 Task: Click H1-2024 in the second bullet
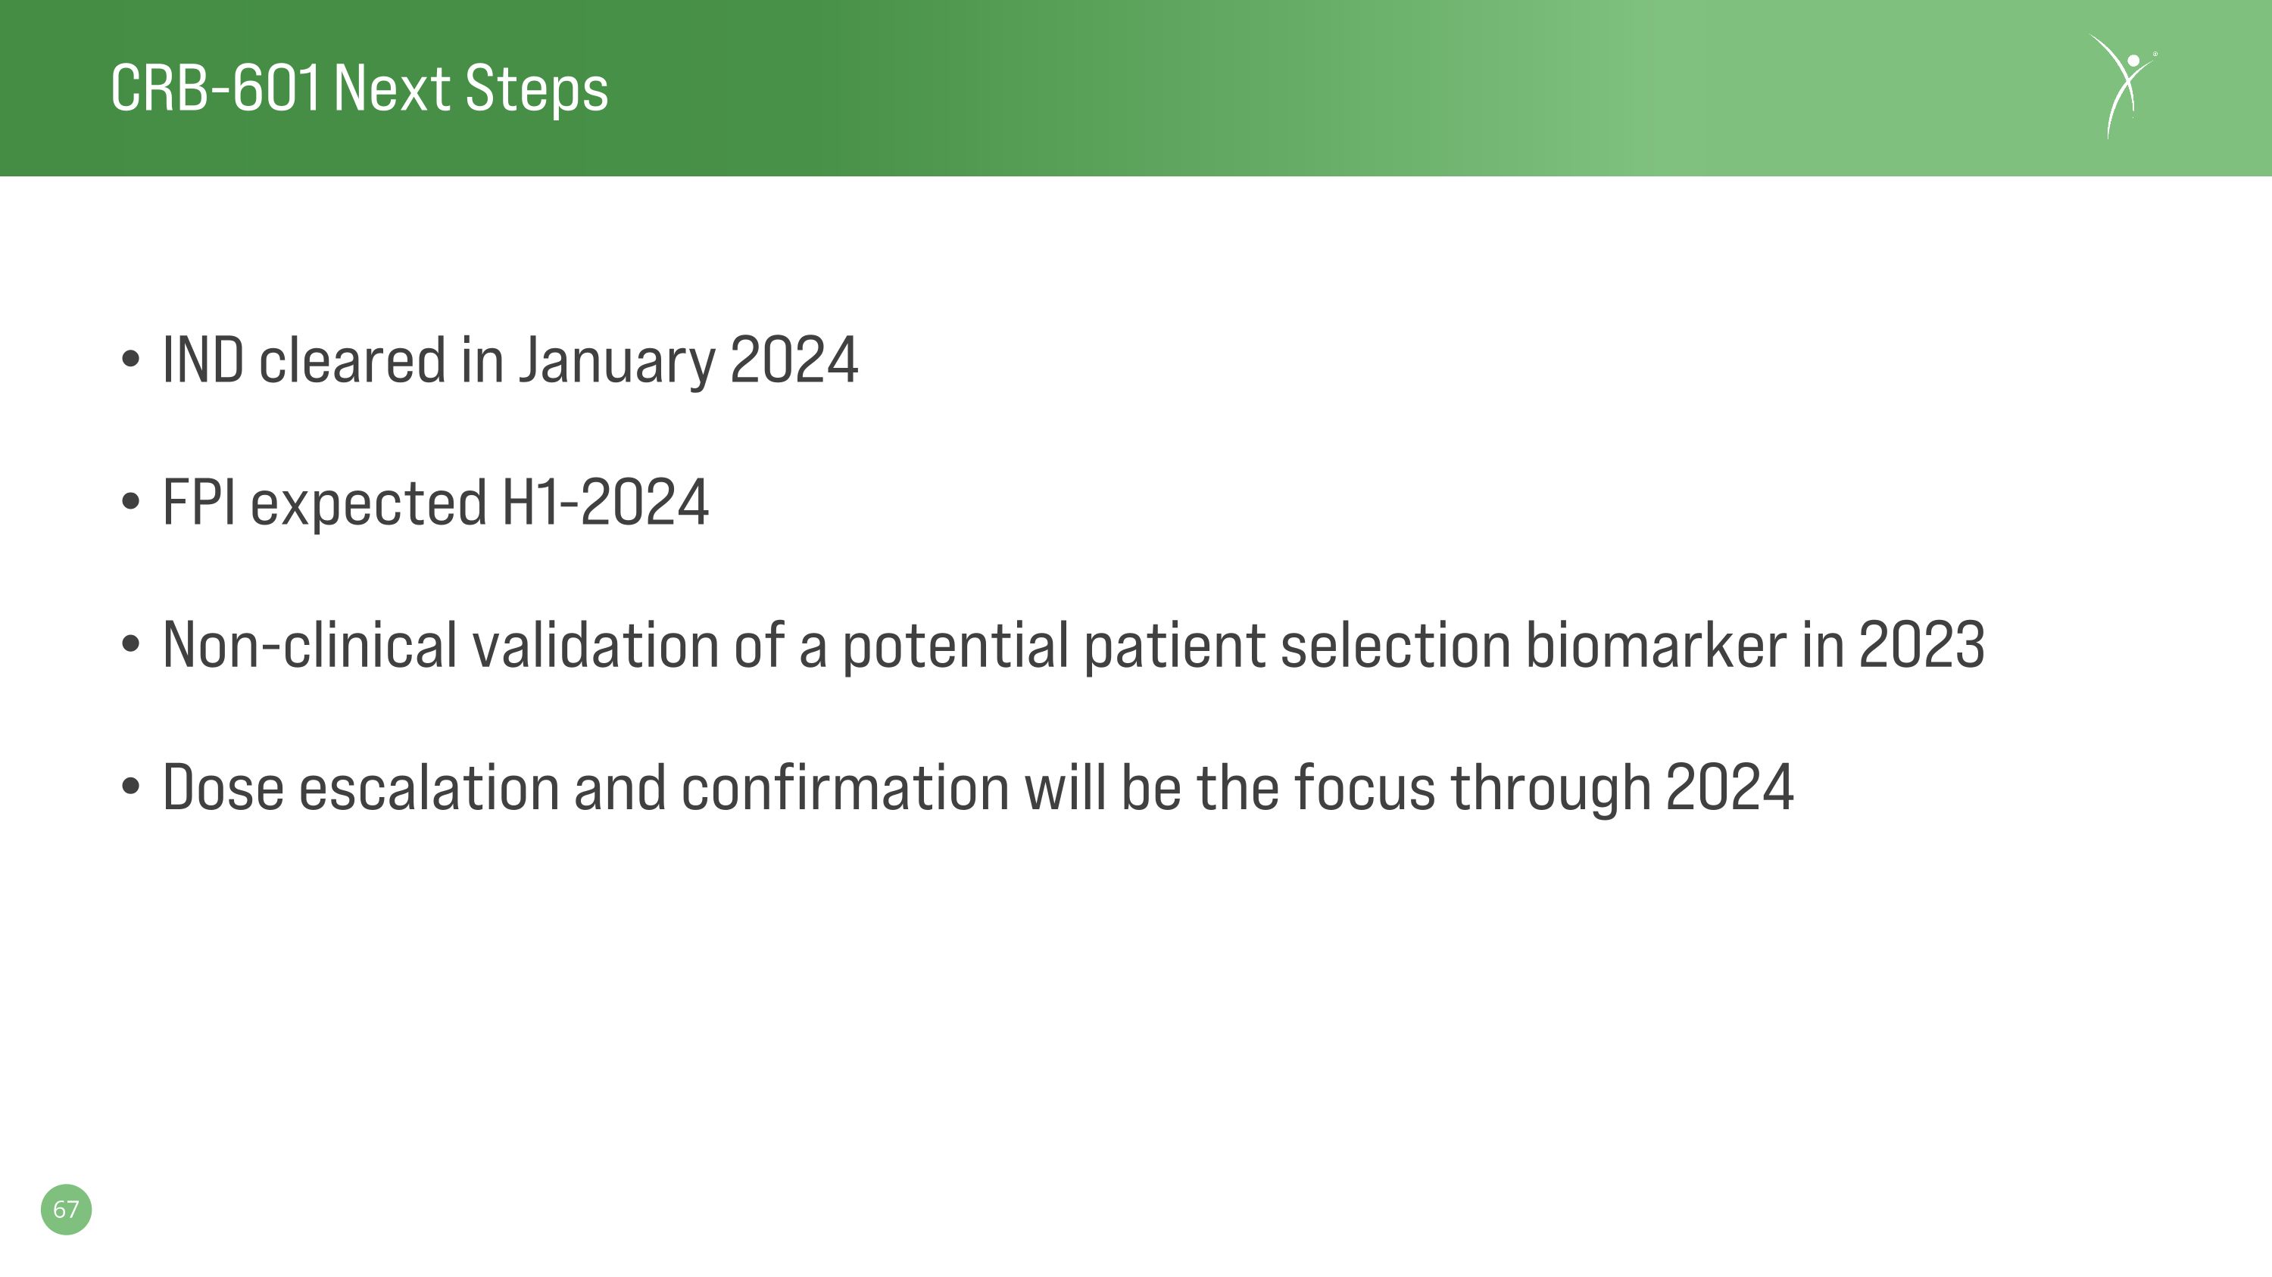point(605,503)
